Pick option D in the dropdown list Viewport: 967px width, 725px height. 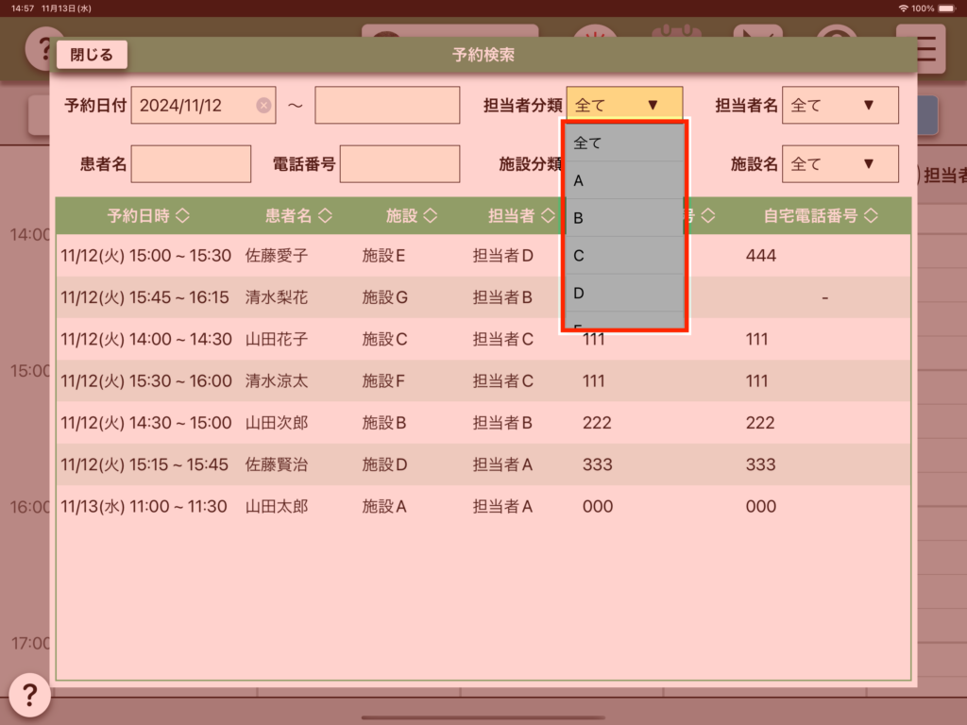click(623, 294)
